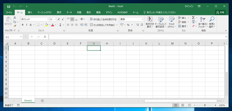Open number format dropdown (標準)
Image resolution: width=232 pixels, height=111 pixels.
[142, 19]
